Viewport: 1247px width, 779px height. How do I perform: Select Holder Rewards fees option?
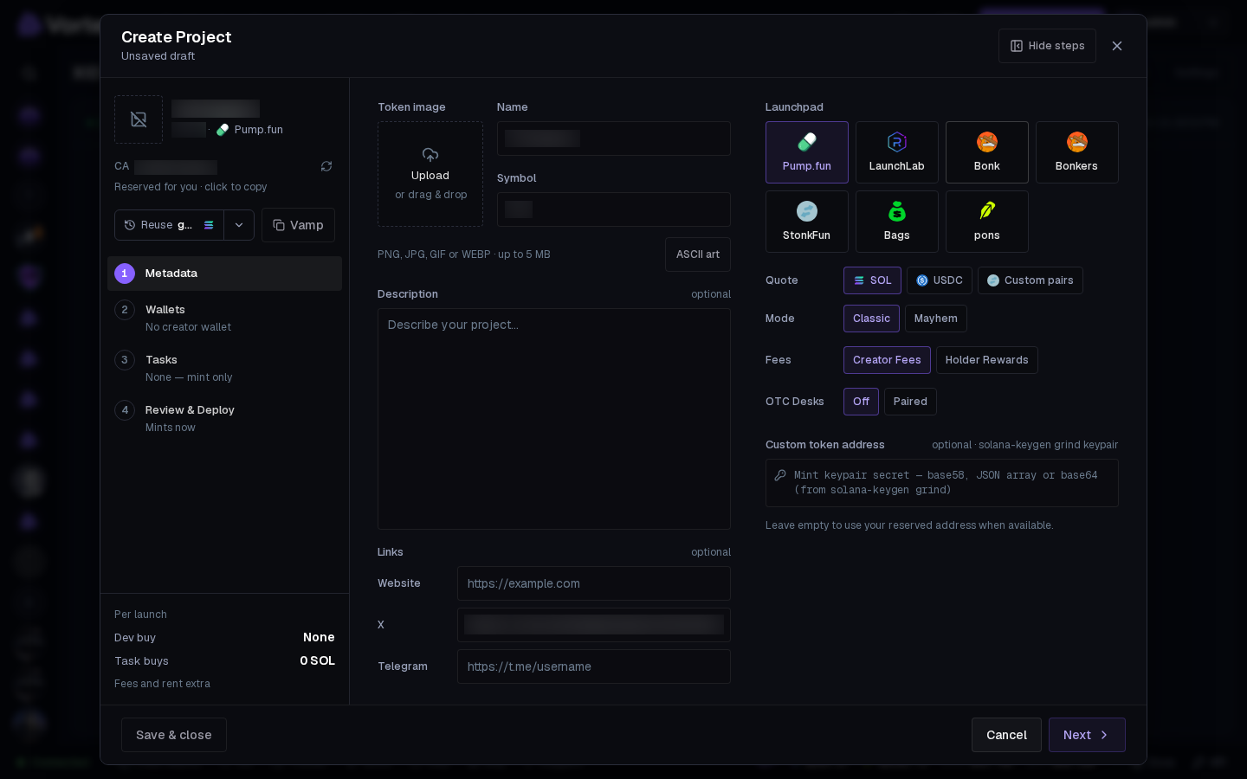point(987,360)
